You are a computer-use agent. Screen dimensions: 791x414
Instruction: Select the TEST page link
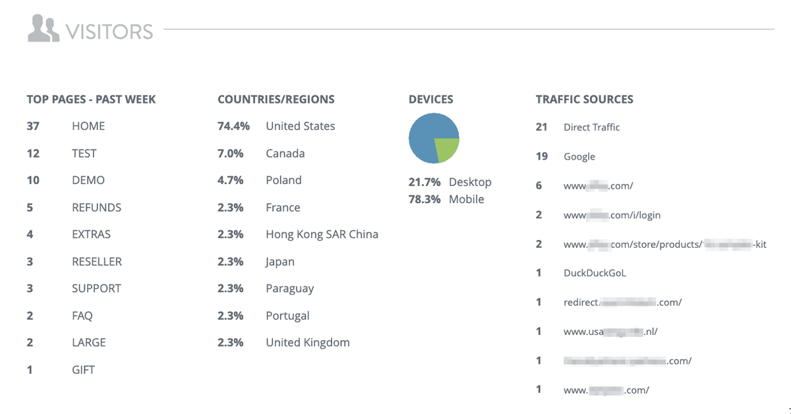(85, 153)
